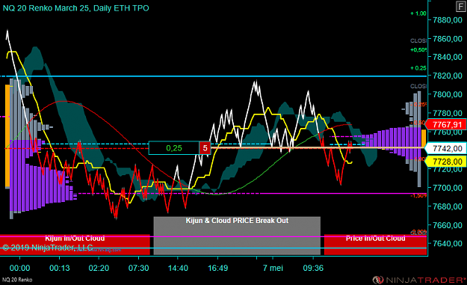Click the '-1,50%' red deviation label
467x285 pixels.
[x=418, y=195]
